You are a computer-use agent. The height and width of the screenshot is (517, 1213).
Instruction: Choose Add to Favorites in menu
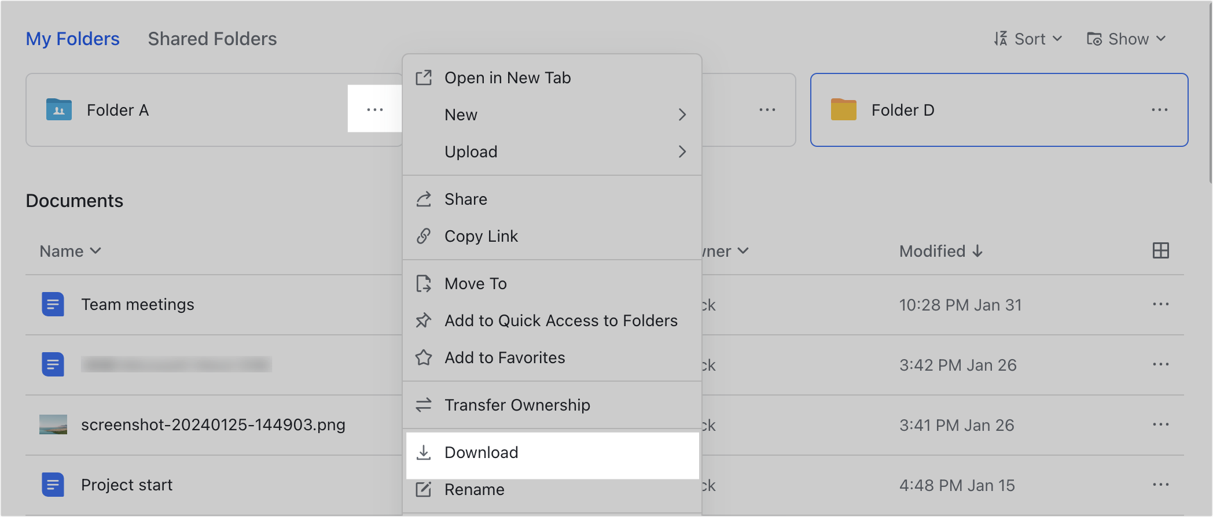504,357
